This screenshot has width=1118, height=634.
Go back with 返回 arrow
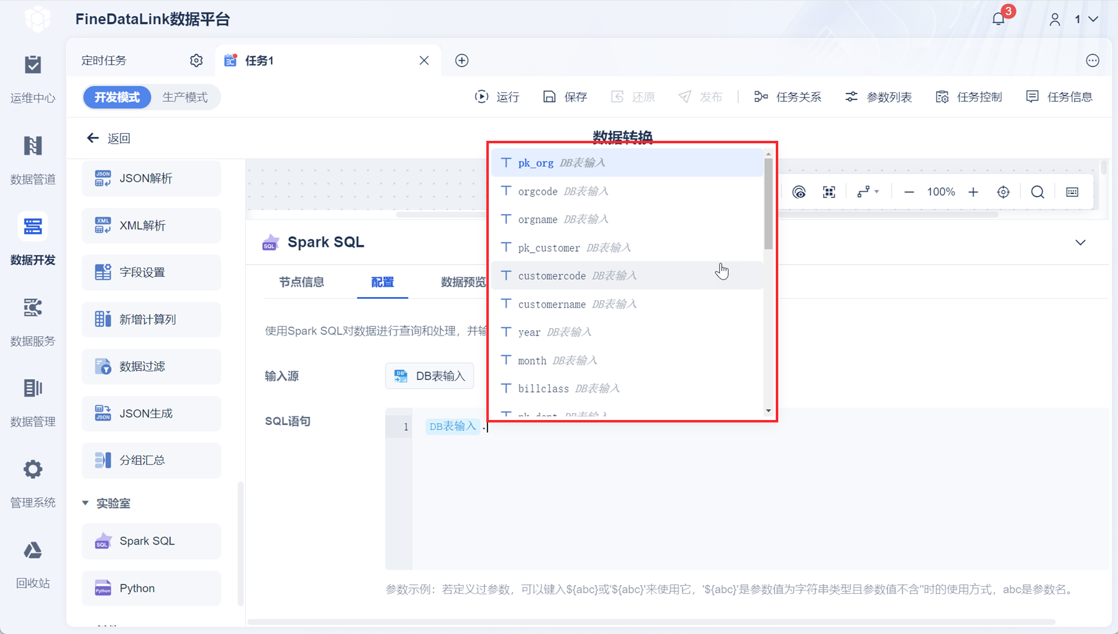pos(108,138)
